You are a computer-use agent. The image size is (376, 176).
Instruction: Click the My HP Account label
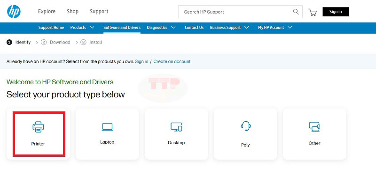tap(271, 28)
